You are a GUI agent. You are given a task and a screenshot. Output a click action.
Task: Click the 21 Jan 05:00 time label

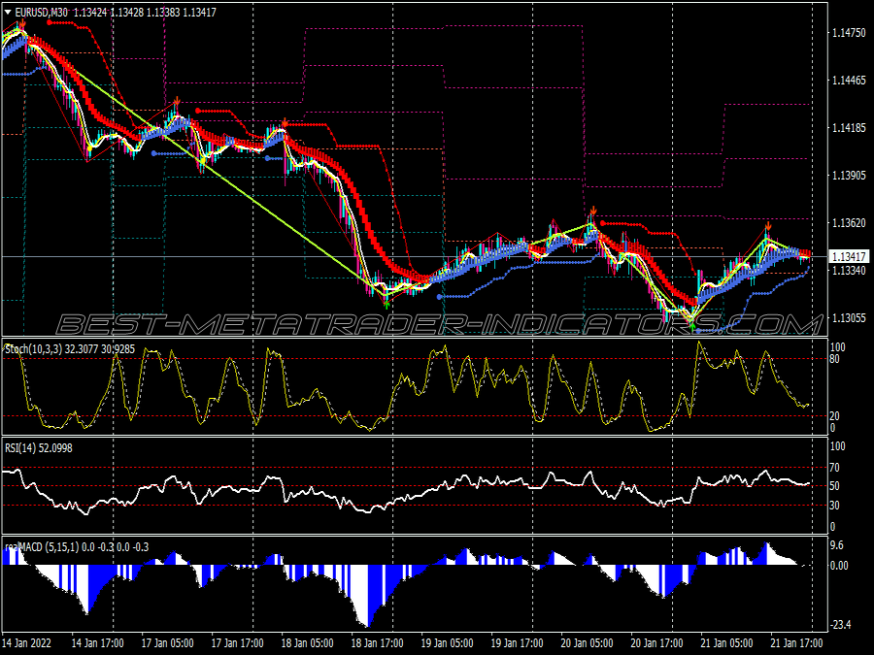coord(726,643)
